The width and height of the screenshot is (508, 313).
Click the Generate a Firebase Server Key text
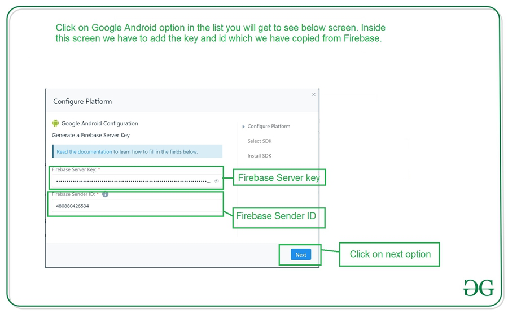[x=91, y=135]
